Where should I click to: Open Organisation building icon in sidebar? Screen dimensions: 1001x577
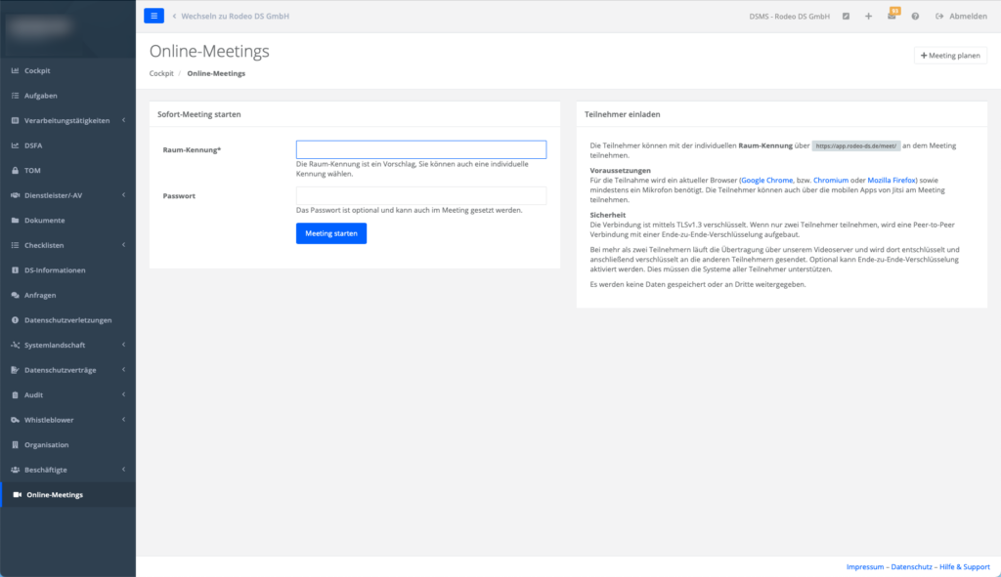(46, 444)
